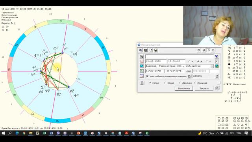Click the current time clock icon
The width and height of the screenshot is (252, 142).
click(199, 50)
